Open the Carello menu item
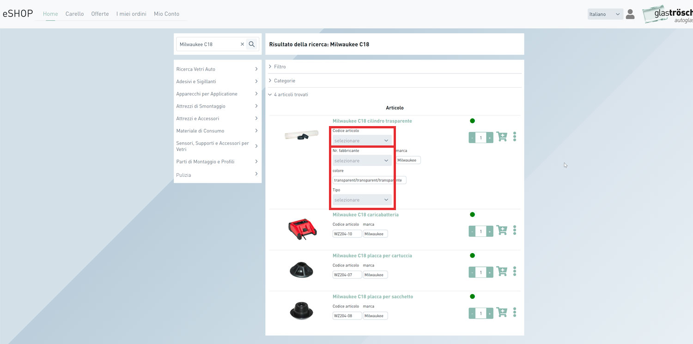 (x=74, y=14)
